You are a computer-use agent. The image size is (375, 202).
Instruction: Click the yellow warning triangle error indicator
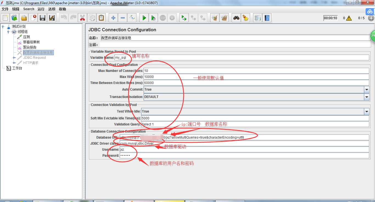point(349,18)
